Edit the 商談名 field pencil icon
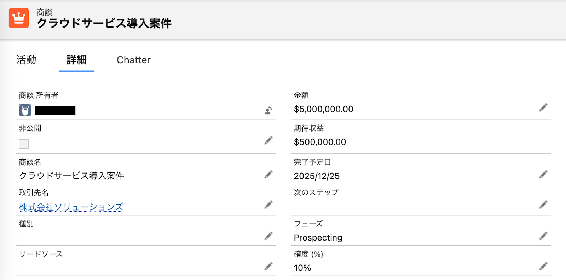The image size is (566, 280). click(268, 174)
